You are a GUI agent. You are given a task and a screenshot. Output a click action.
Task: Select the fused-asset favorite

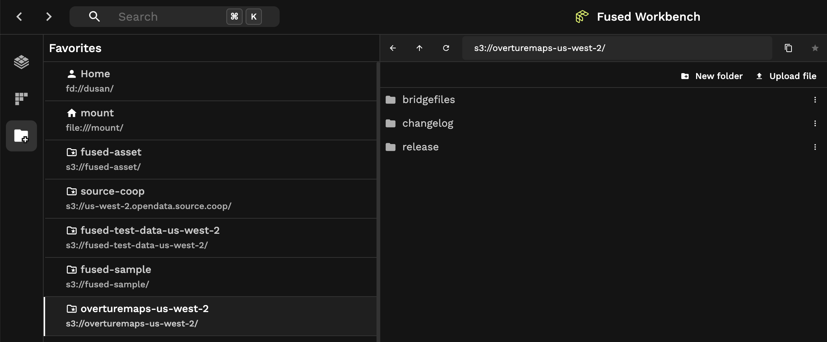(210, 160)
